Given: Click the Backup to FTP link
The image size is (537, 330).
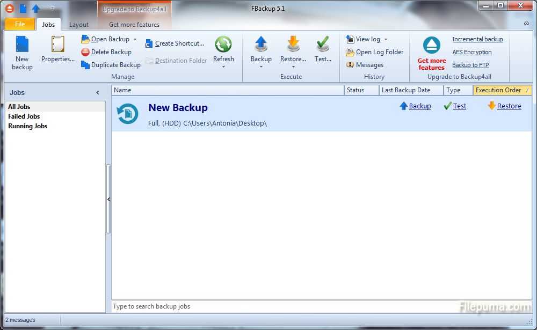Looking at the screenshot, I should 470,65.
